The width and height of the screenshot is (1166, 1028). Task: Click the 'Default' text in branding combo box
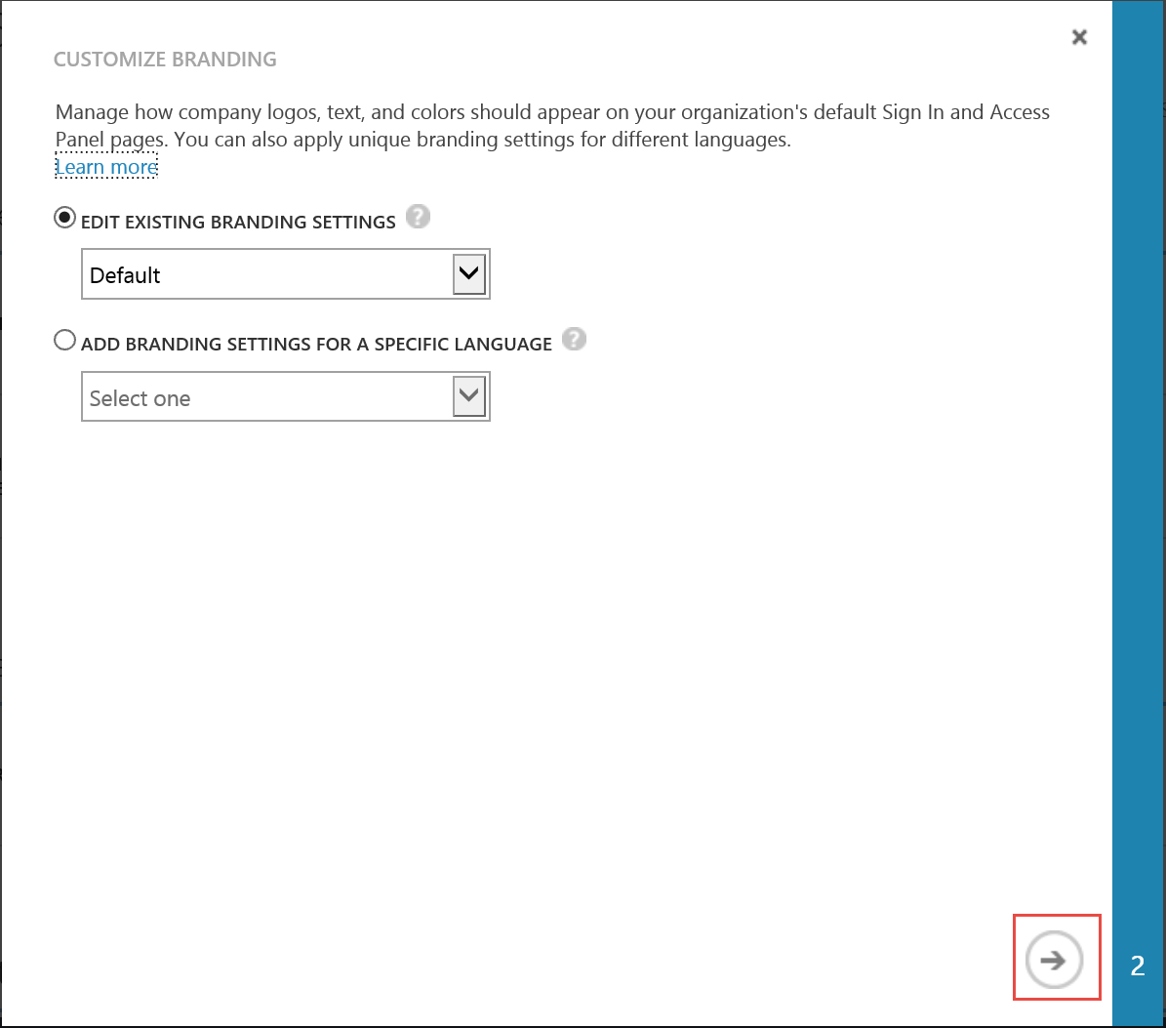[x=126, y=275]
